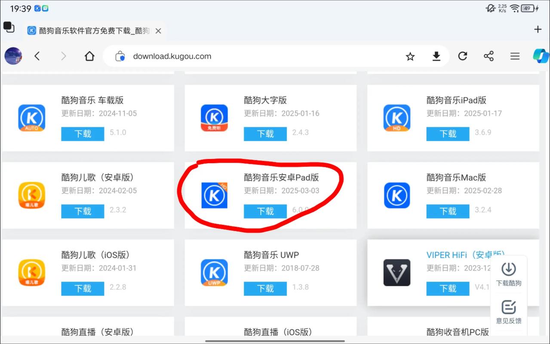Click the 酷狗音乐 UWP app icon

(214, 273)
